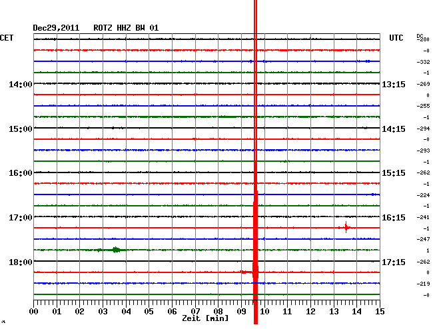Click minute tick label 10 on the time axis
This screenshot has width=433, height=329.
coord(264,312)
